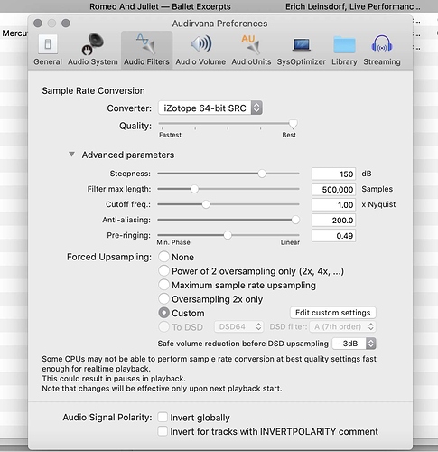Open the General preferences icon
Screen dimensions: 438x452
48,44
